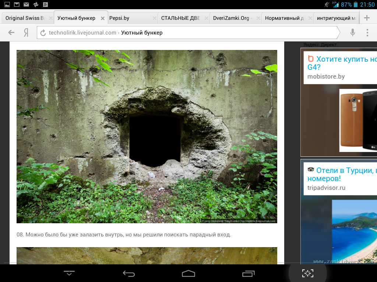The width and height of the screenshot is (377, 282).
Task: Open the bunker wall hole photo
Action: (x=147, y=137)
